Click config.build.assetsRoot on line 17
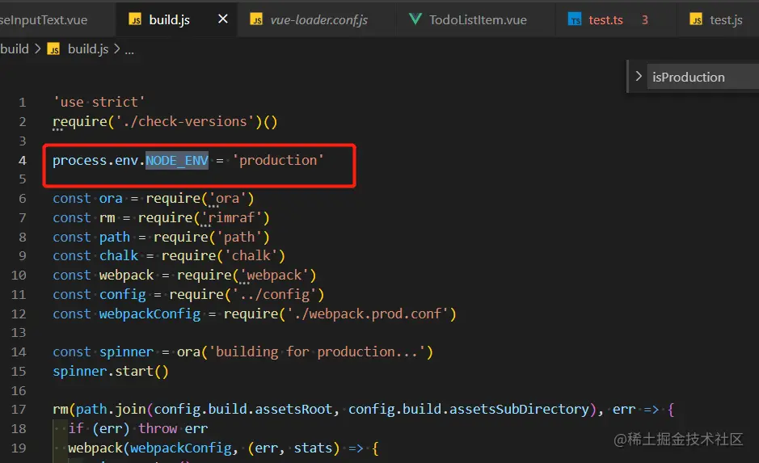Image resolution: width=759 pixels, height=463 pixels. click(x=243, y=410)
